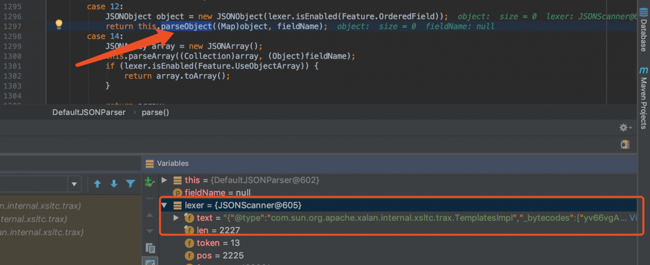The width and height of the screenshot is (650, 265).
Task: Expand the 'this' variable node
Action: coord(164,180)
